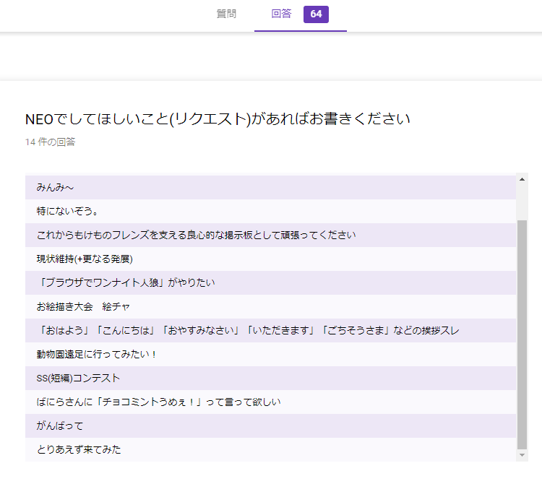Click the がんばって response
The image size is (542, 497).
60,426
